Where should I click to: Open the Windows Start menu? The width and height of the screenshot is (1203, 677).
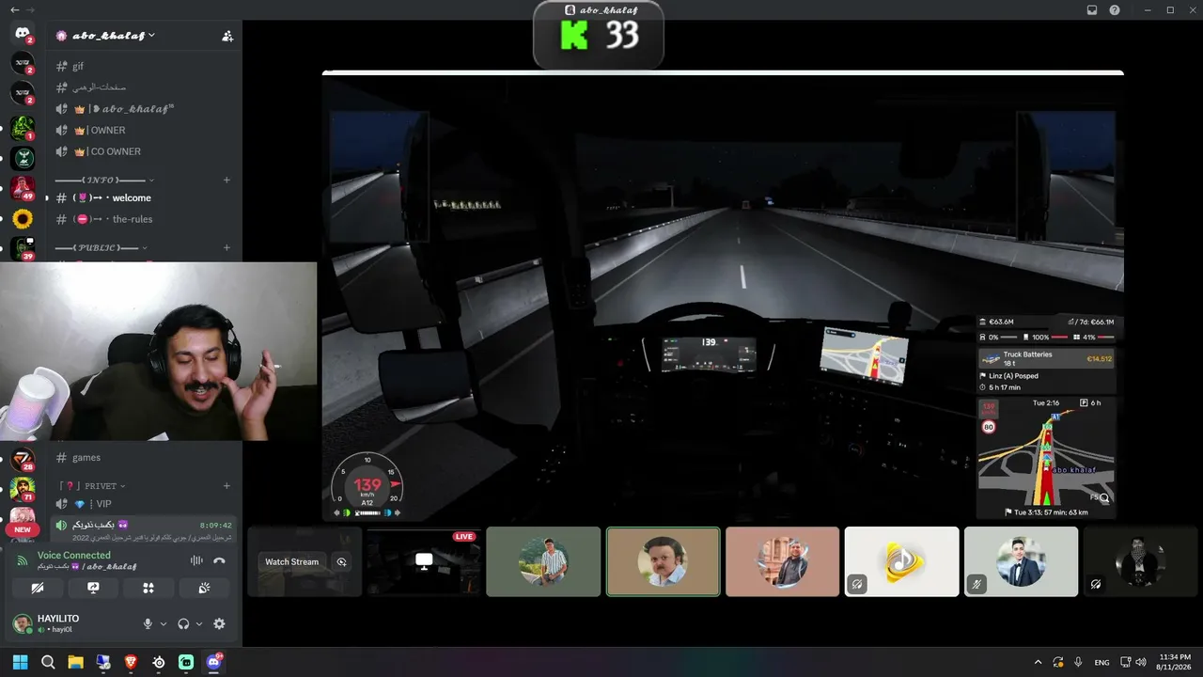[21, 662]
